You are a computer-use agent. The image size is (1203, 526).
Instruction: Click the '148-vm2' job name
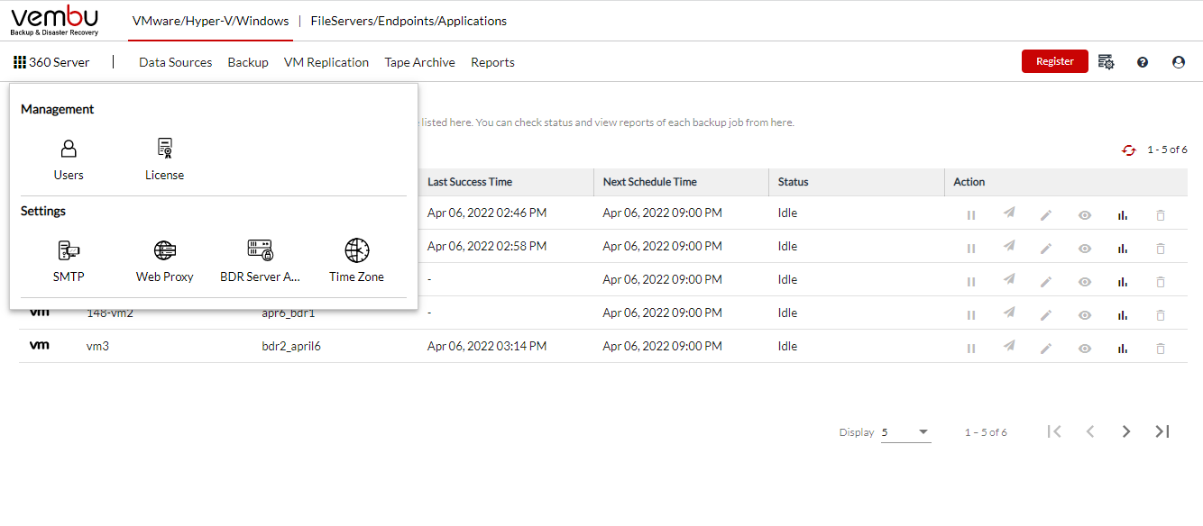click(110, 313)
